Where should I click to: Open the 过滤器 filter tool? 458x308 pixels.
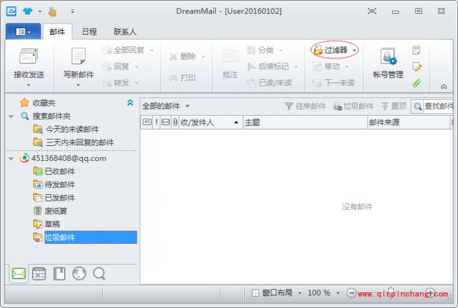[x=330, y=50]
